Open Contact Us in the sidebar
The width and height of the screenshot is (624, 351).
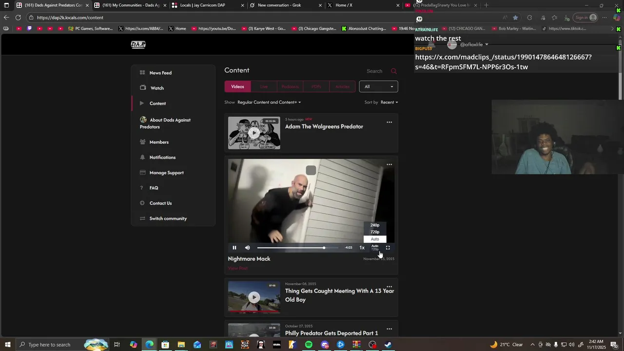coord(160,203)
